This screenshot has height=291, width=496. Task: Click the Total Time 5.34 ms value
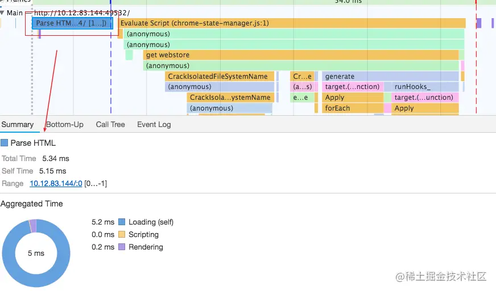tap(56, 159)
